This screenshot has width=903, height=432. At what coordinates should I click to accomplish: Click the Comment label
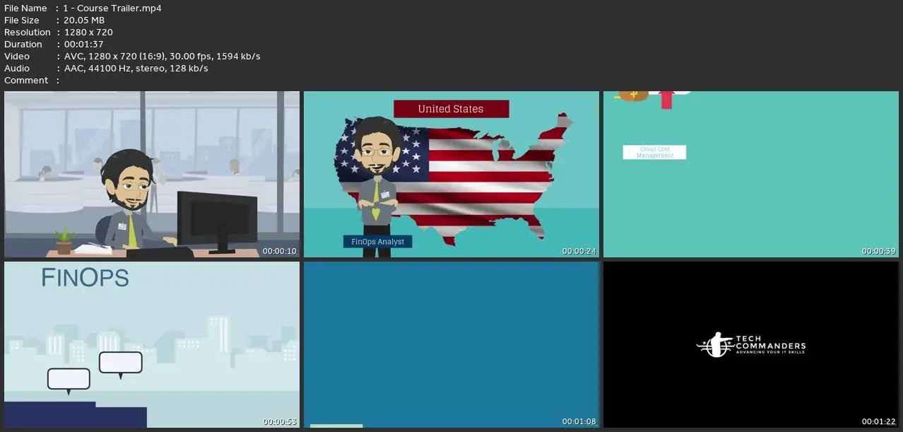tap(26, 81)
